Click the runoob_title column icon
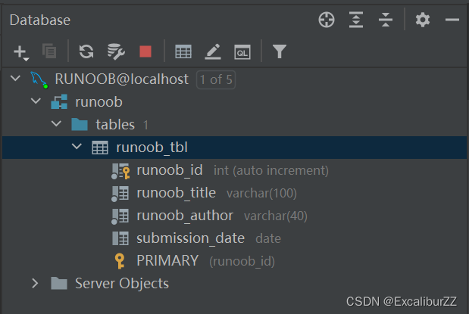This screenshot has height=314, width=469. pyautogui.click(x=120, y=194)
